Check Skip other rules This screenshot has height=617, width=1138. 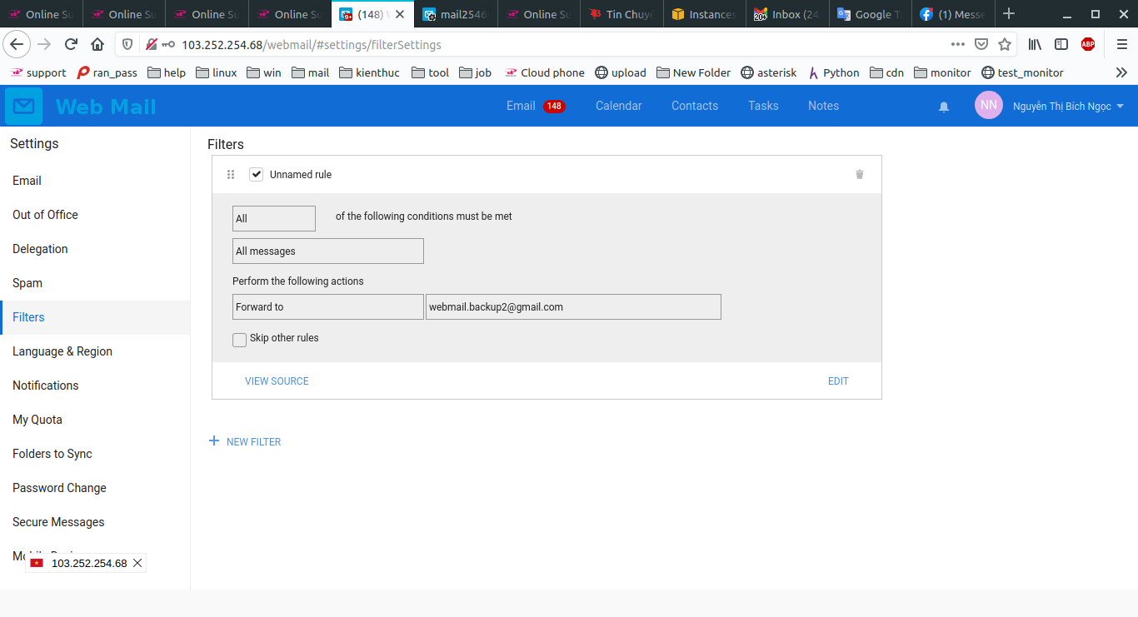pyautogui.click(x=240, y=339)
